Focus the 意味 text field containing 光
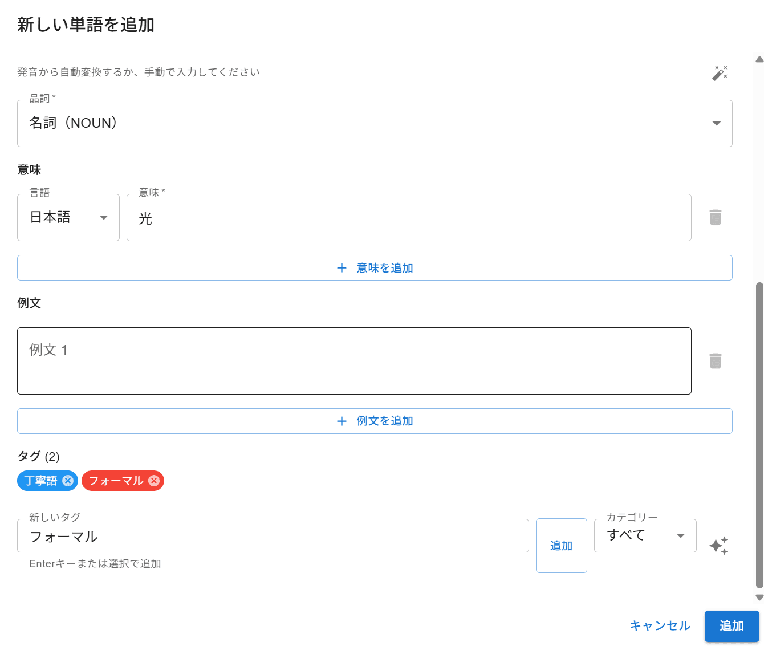764x646 pixels. coord(408,218)
